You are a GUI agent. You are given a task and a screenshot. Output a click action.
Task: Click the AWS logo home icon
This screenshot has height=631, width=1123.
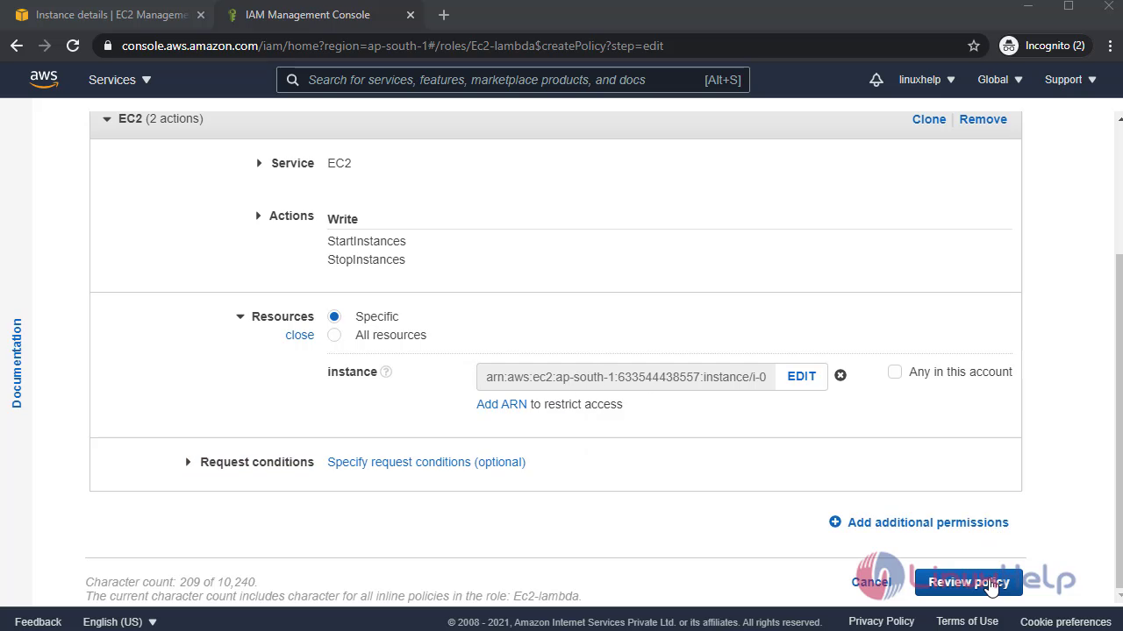click(44, 79)
